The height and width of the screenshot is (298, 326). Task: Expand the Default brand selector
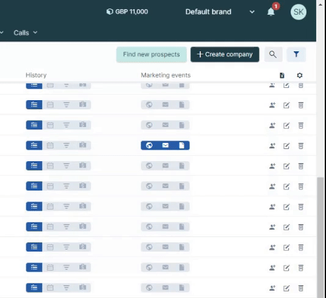220,12
